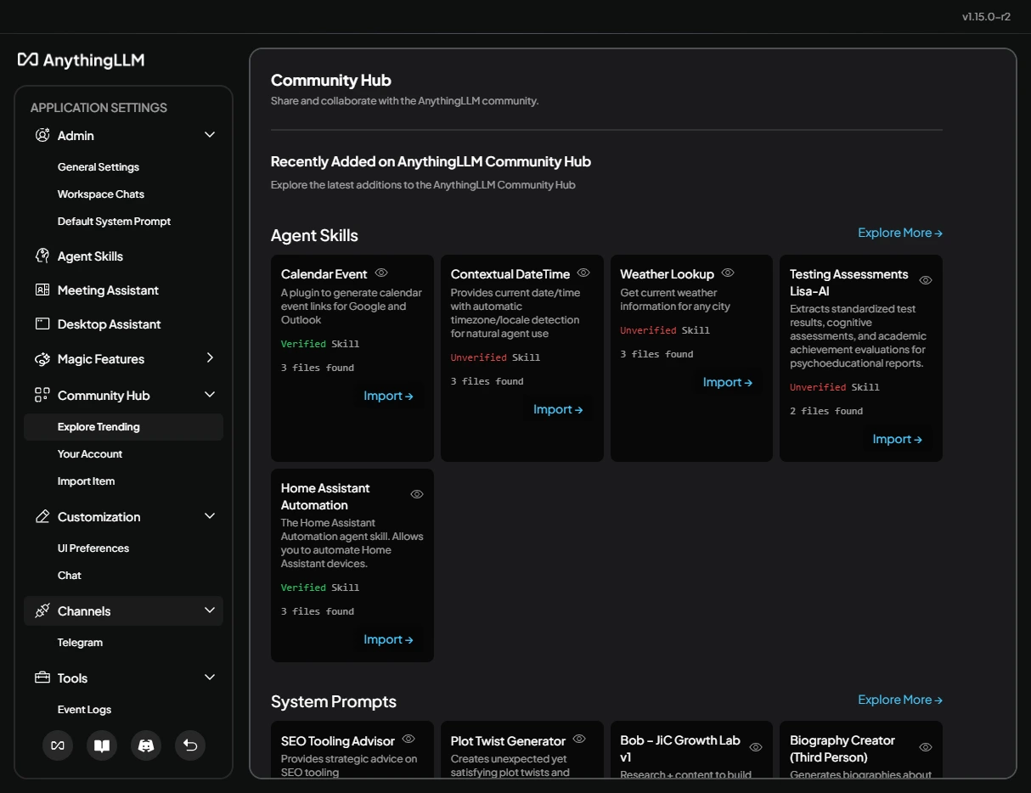Viewport: 1031px width, 793px height.
Task: Click the Admin user icon
Action: point(42,135)
